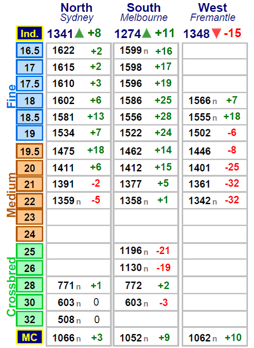This screenshot has width=254, height=348.
Task: Click the 32 micron green label
Action: click(x=29, y=319)
